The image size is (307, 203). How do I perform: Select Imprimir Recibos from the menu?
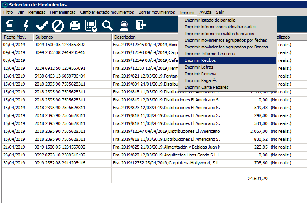pyautogui.click(x=200, y=60)
